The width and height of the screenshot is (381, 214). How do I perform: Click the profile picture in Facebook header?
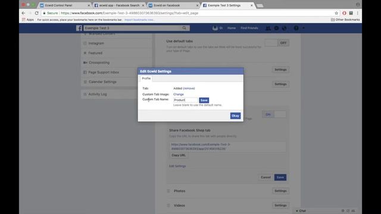coord(215,28)
